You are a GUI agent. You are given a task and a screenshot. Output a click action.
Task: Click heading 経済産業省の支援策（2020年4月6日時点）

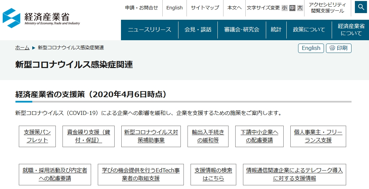pos(91,94)
